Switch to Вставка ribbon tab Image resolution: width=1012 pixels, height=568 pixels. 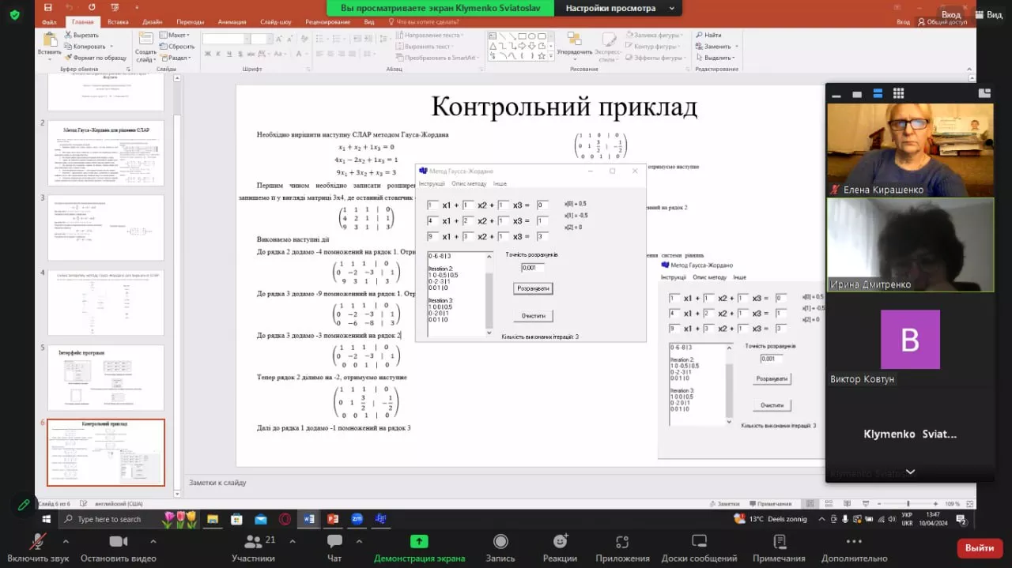[x=118, y=22]
